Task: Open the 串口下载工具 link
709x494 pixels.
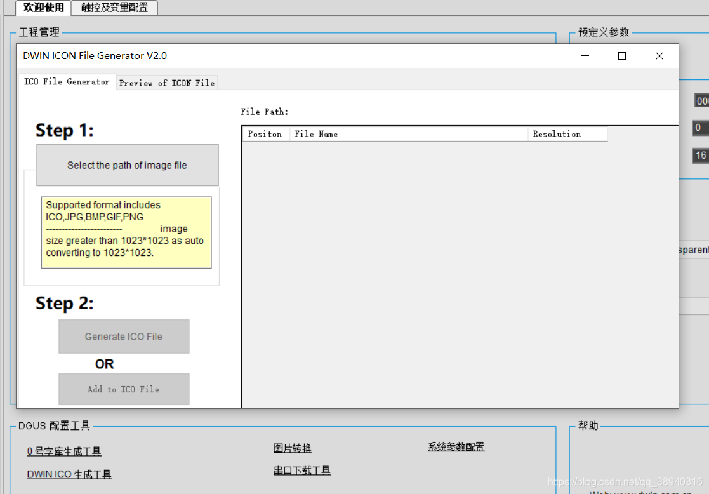Action: 301,471
